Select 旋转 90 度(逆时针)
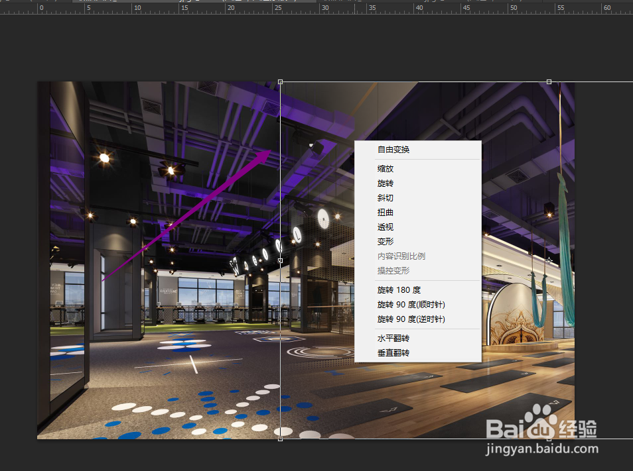This screenshot has width=633, height=471. [418, 319]
